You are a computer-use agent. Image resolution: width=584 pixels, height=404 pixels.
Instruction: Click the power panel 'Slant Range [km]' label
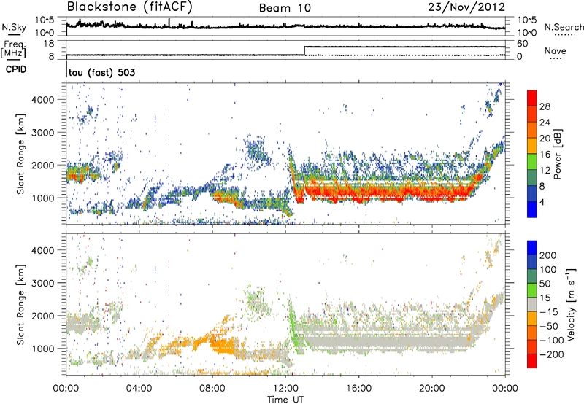point(20,154)
